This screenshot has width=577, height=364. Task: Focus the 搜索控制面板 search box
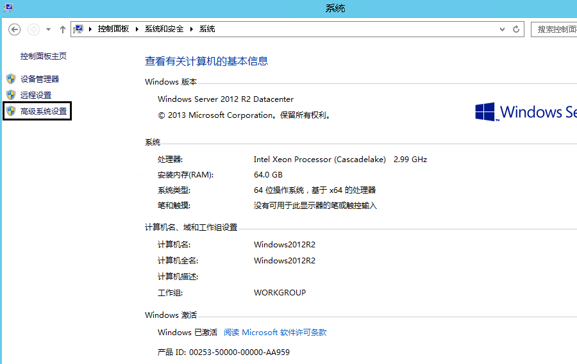click(x=554, y=29)
